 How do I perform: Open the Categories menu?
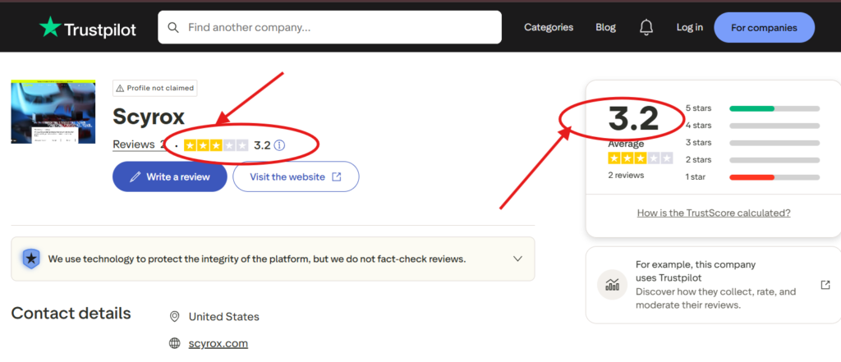549,27
